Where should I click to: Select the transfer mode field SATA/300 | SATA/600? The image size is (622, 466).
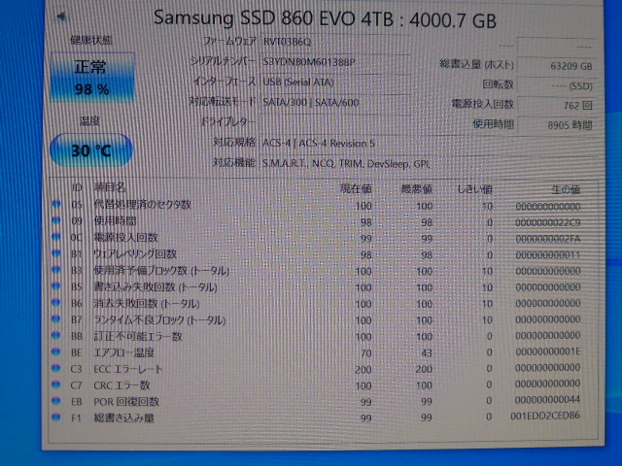click(x=335, y=102)
